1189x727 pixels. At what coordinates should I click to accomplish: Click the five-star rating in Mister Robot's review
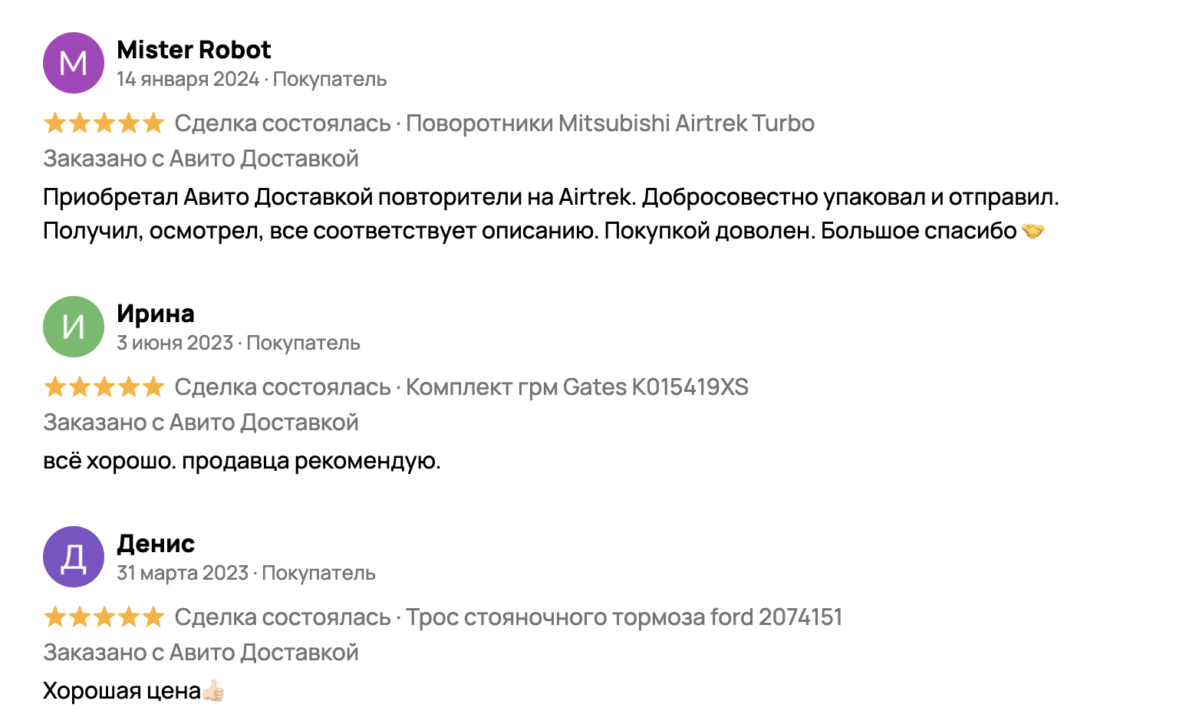[x=104, y=123]
